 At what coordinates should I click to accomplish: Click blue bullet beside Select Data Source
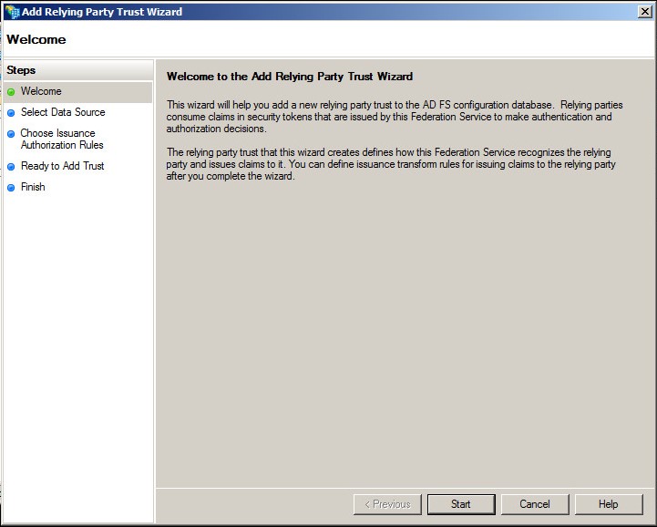[11, 113]
